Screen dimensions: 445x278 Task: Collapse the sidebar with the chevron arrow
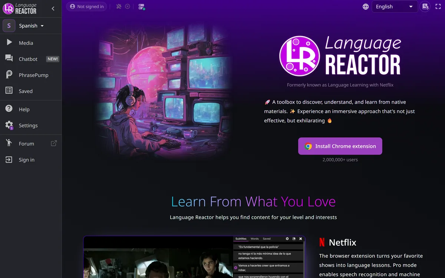(x=53, y=9)
